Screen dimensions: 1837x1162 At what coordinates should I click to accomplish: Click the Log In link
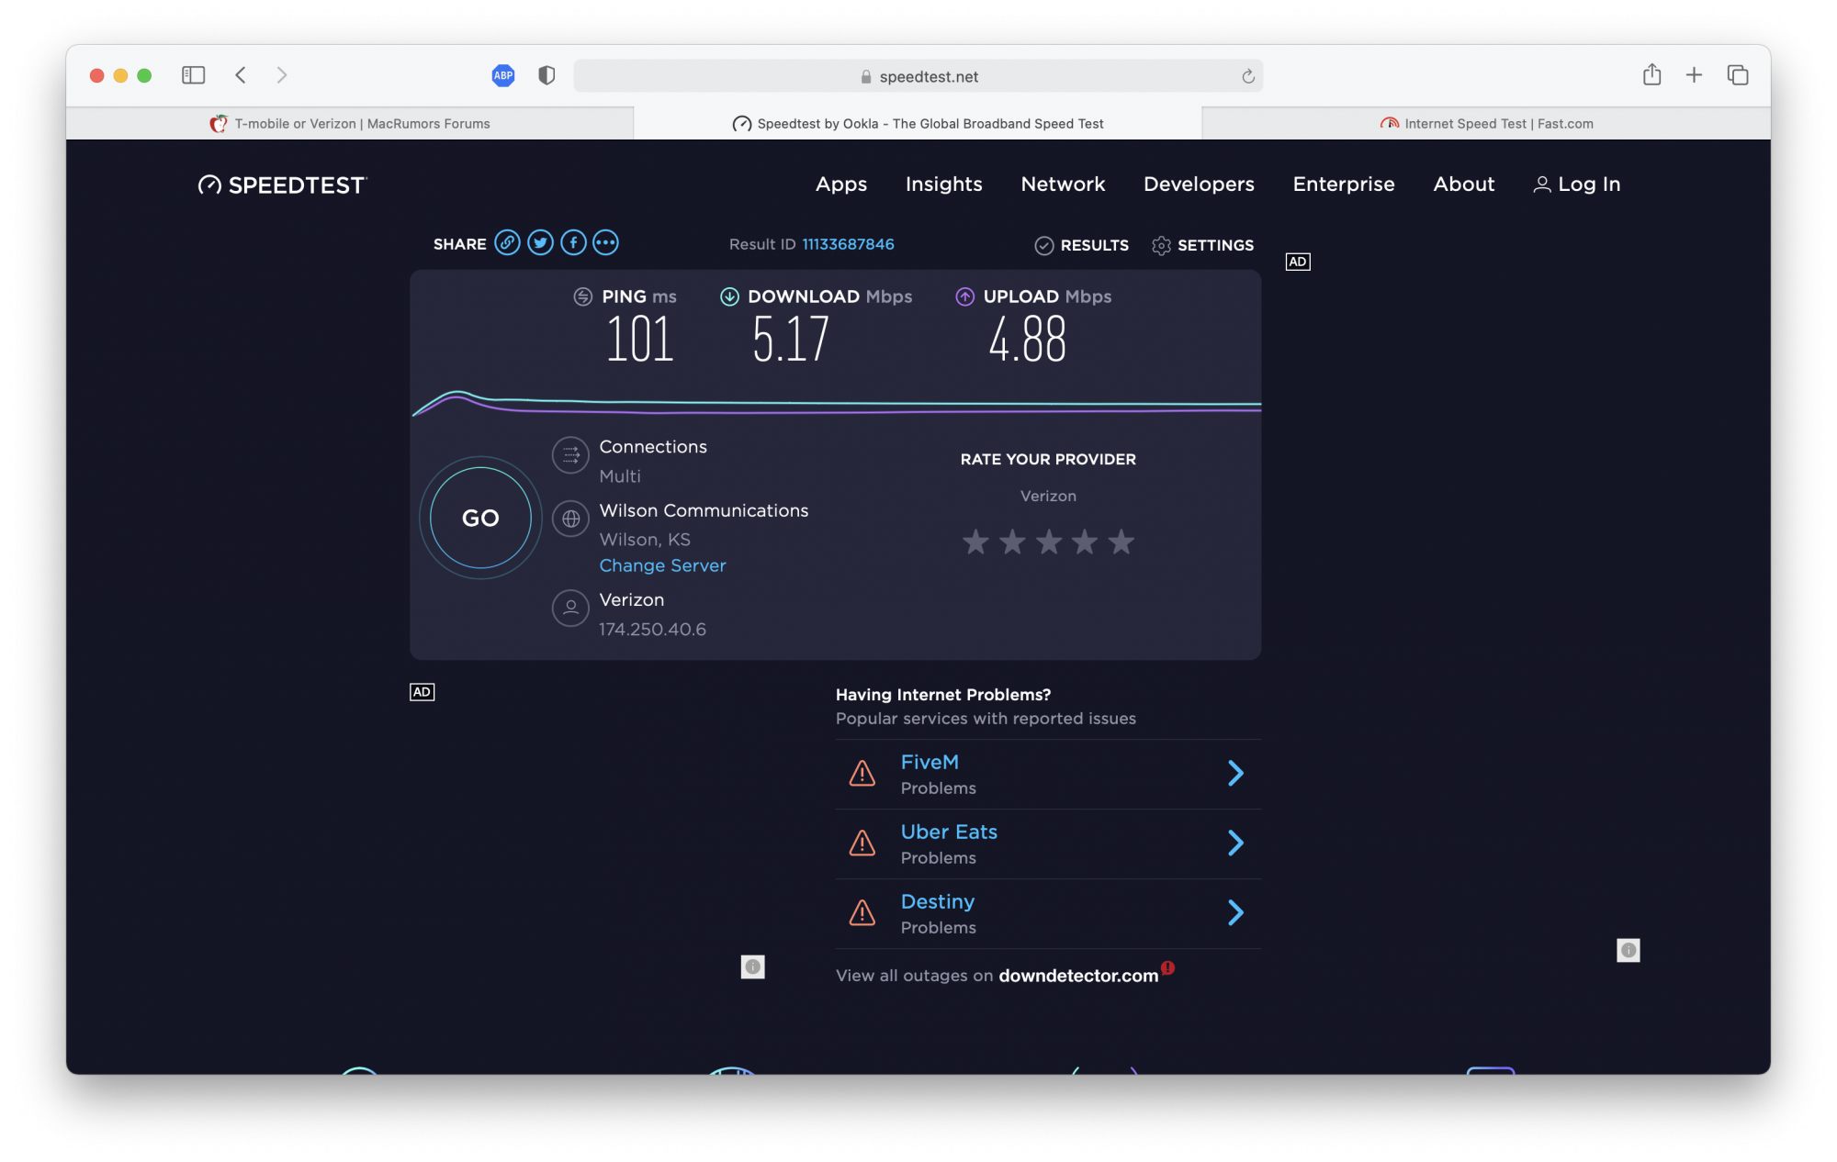pos(1577,184)
